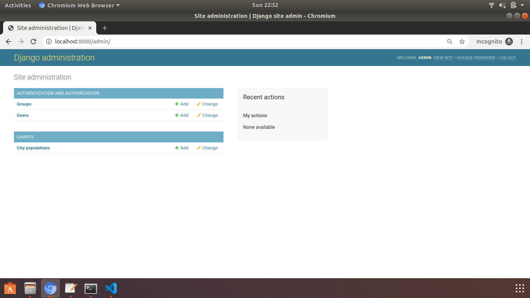This screenshot has width=530, height=298.
Task: Click Change in the Groups row
Action: point(207,104)
